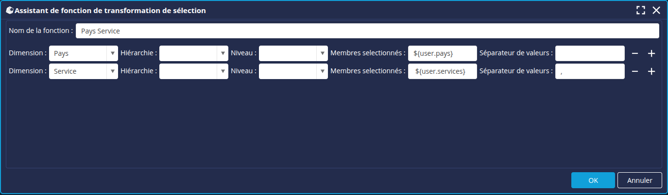Click the comma value separator field for Service
Image resolution: width=668 pixels, height=195 pixels.
click(x=589, y=71)
